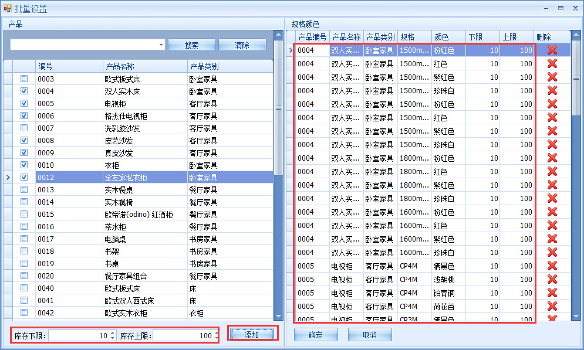Delete the first 0004 粉红色 spec row
Viewport: 584px width, 350px height.
point(551,50)
